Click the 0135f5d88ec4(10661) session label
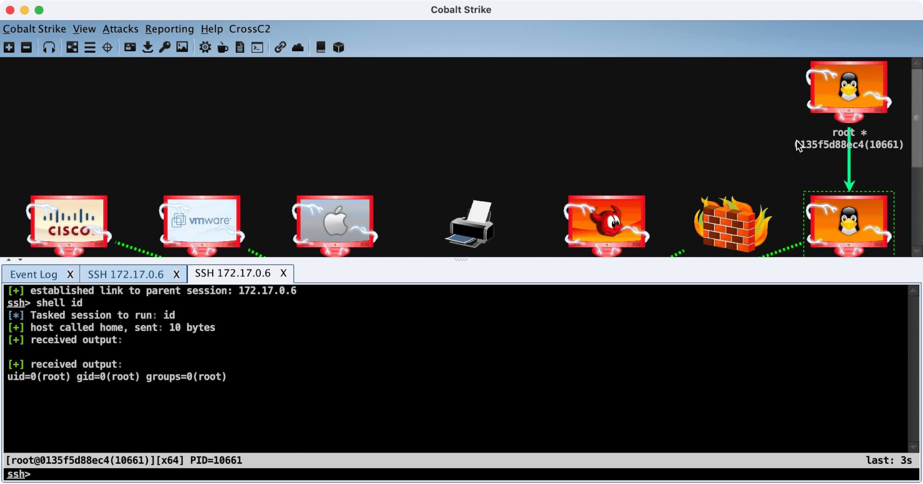This screenshot has height=484, width=923. click(849, 144)
